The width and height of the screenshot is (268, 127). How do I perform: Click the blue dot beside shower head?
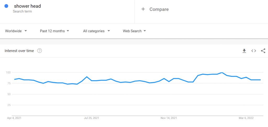(x=7, y=6)
